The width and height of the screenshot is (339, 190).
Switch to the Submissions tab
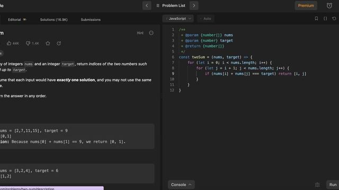(x=91, y=20)
